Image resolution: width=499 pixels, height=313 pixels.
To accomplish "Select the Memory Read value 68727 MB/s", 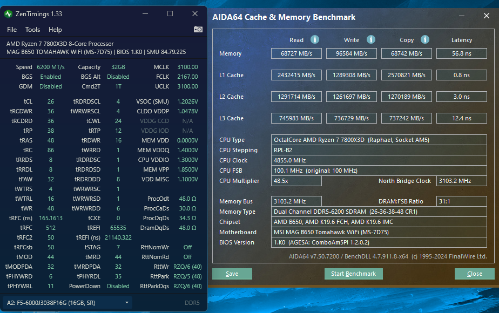I will pos(296,53).
